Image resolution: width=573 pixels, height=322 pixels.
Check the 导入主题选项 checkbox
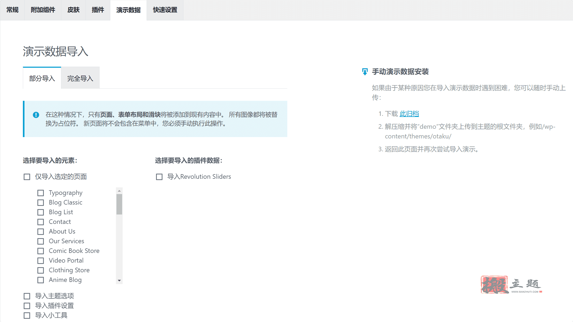[x=27, y=296]
